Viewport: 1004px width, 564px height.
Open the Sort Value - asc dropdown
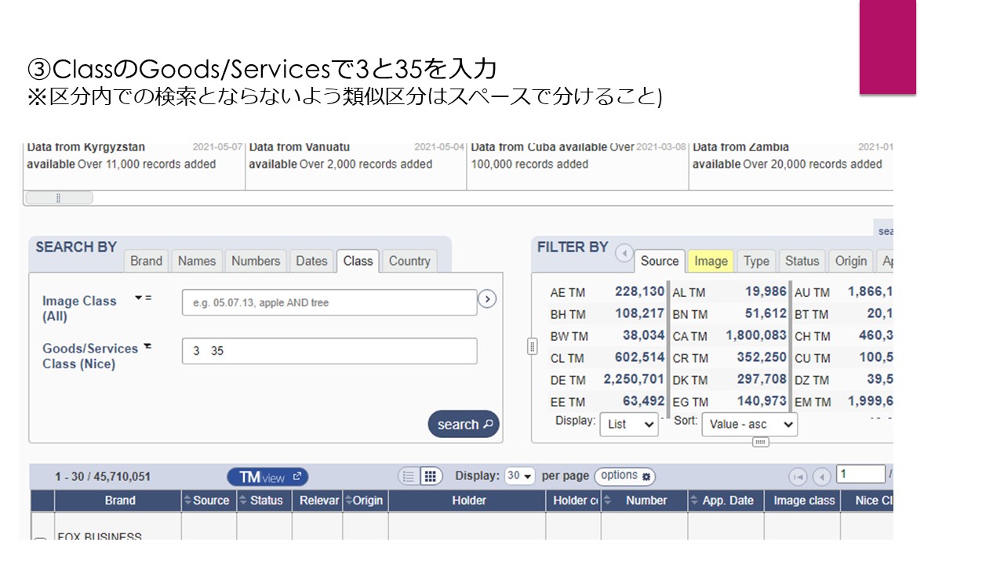749,424
